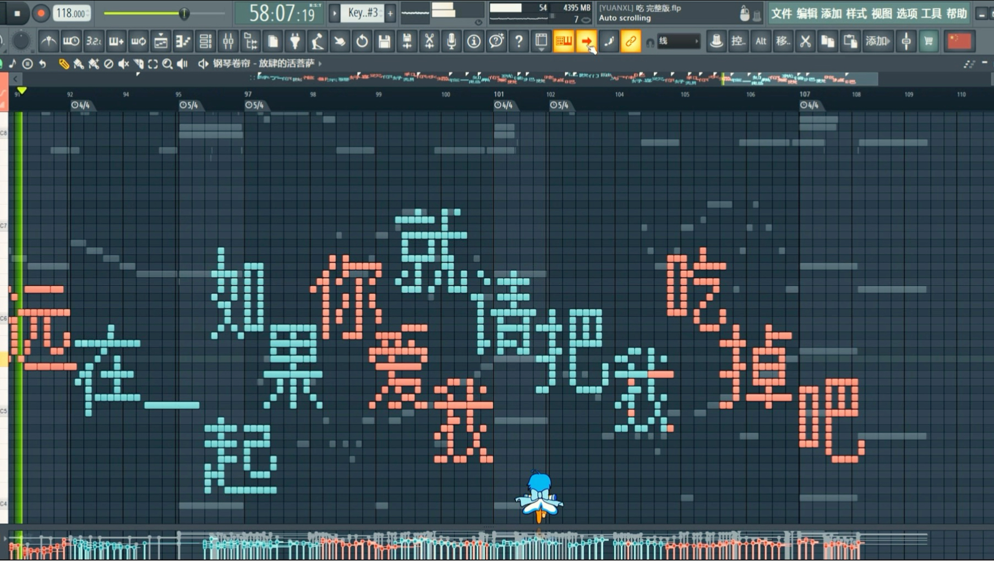Turn the master pitch knob
The width and height of the screenshot is (994, 561).
[21, 41]
